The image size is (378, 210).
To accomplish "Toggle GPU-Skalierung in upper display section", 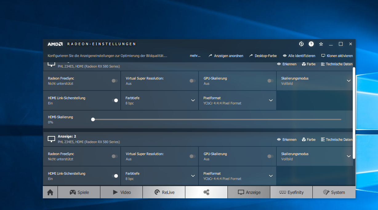I will point(271,81).
